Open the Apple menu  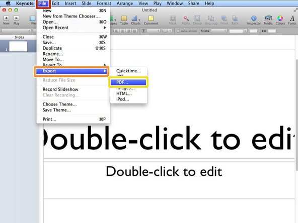point(8,3)
